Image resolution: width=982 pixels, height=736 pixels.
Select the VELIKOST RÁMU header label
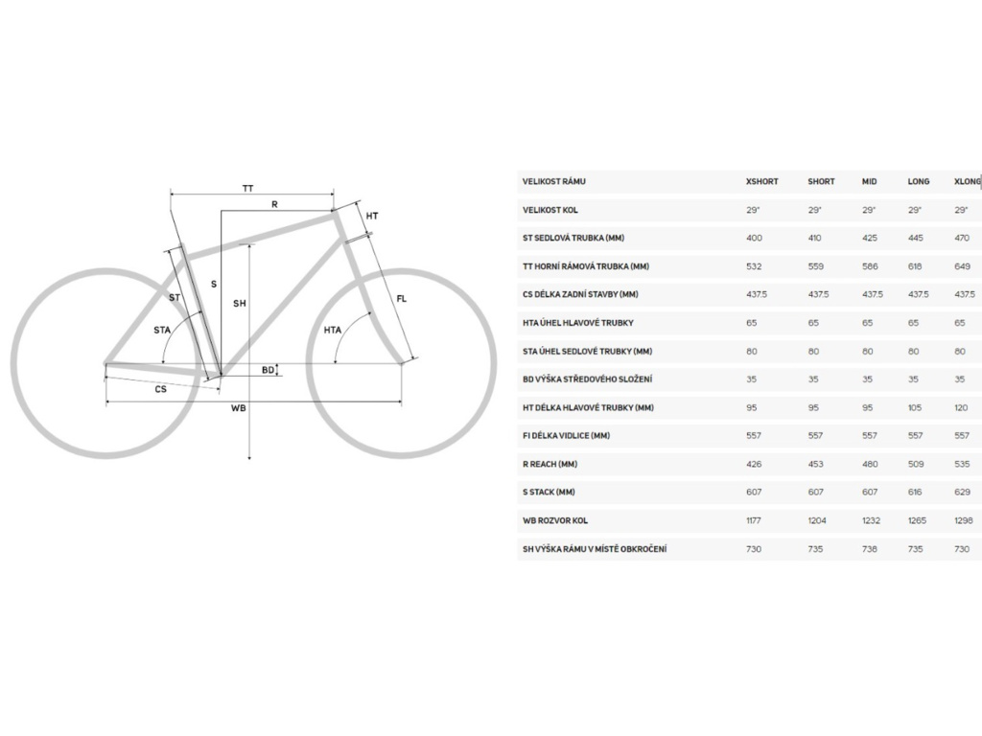click(x=554, y=181)
